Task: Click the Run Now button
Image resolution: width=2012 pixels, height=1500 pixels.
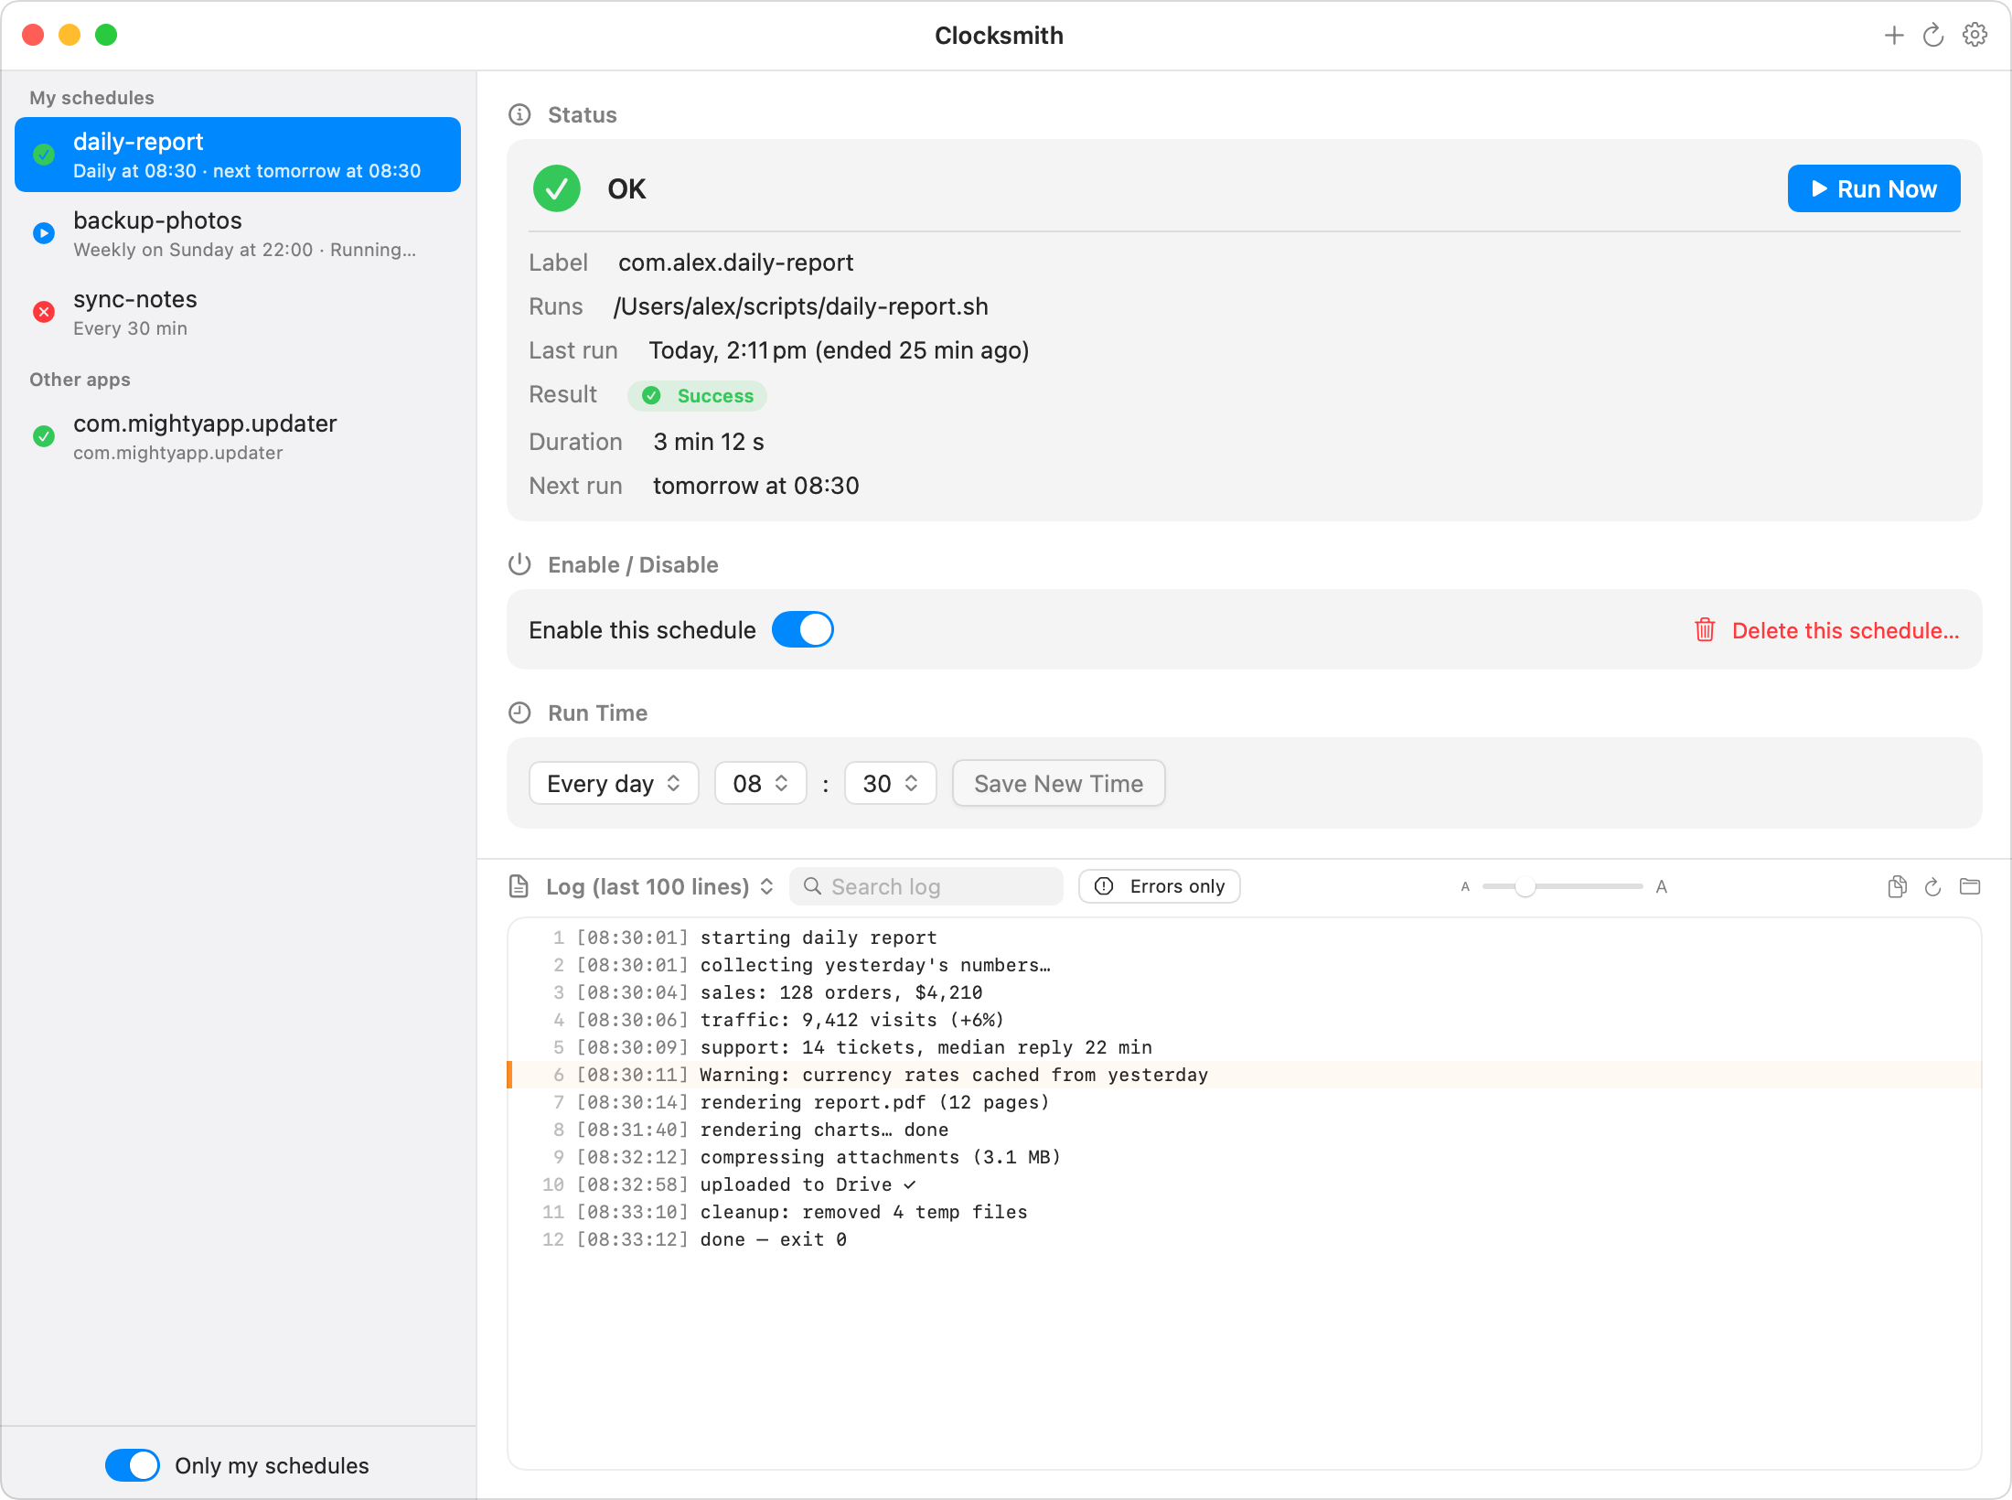Action: 1873,188
